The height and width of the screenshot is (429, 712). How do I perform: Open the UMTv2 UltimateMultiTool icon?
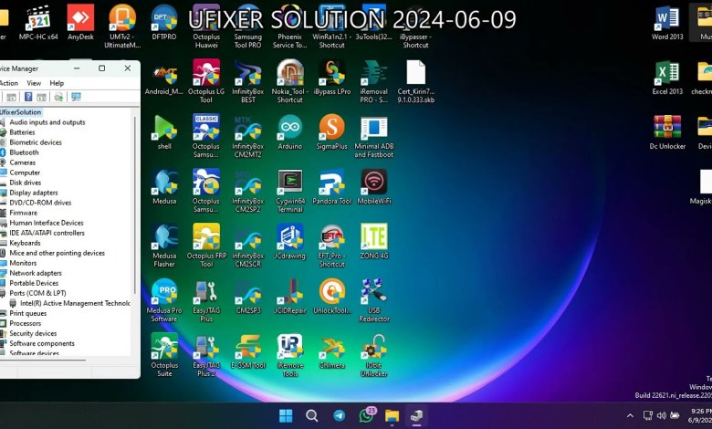[x=122, y=26]
